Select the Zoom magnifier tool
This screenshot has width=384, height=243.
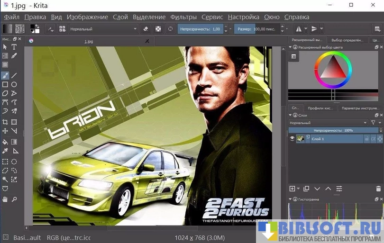(14, 199)
